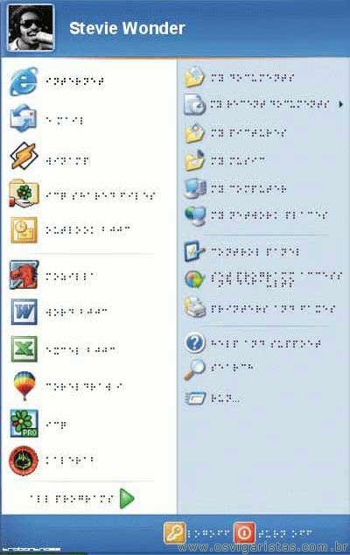
Task: Open the Help and Support question mark entry
Action: tap(194, 343)
